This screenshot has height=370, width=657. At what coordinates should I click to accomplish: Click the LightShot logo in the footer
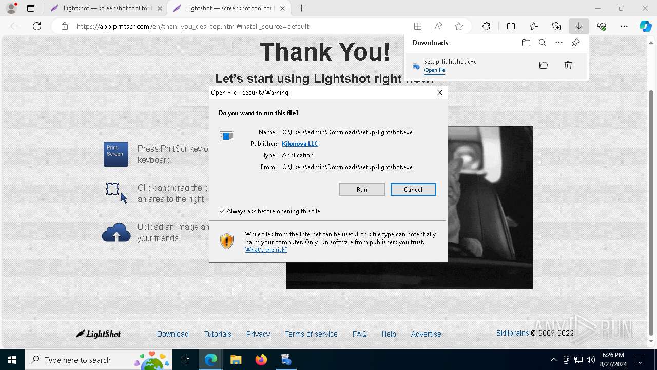click(99, 334)
